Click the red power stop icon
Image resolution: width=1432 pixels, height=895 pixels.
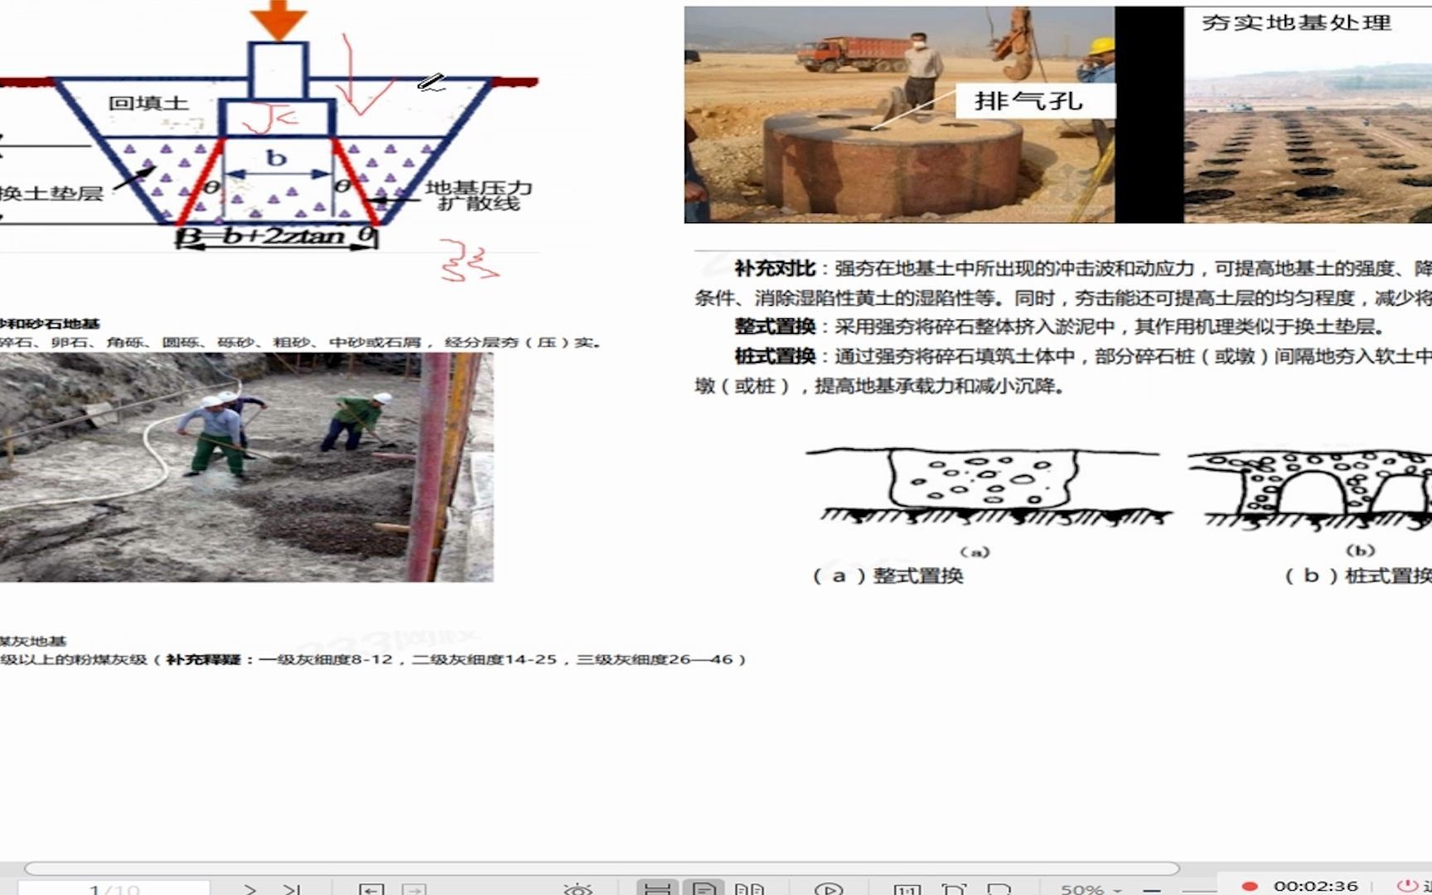pos(1406,886)
